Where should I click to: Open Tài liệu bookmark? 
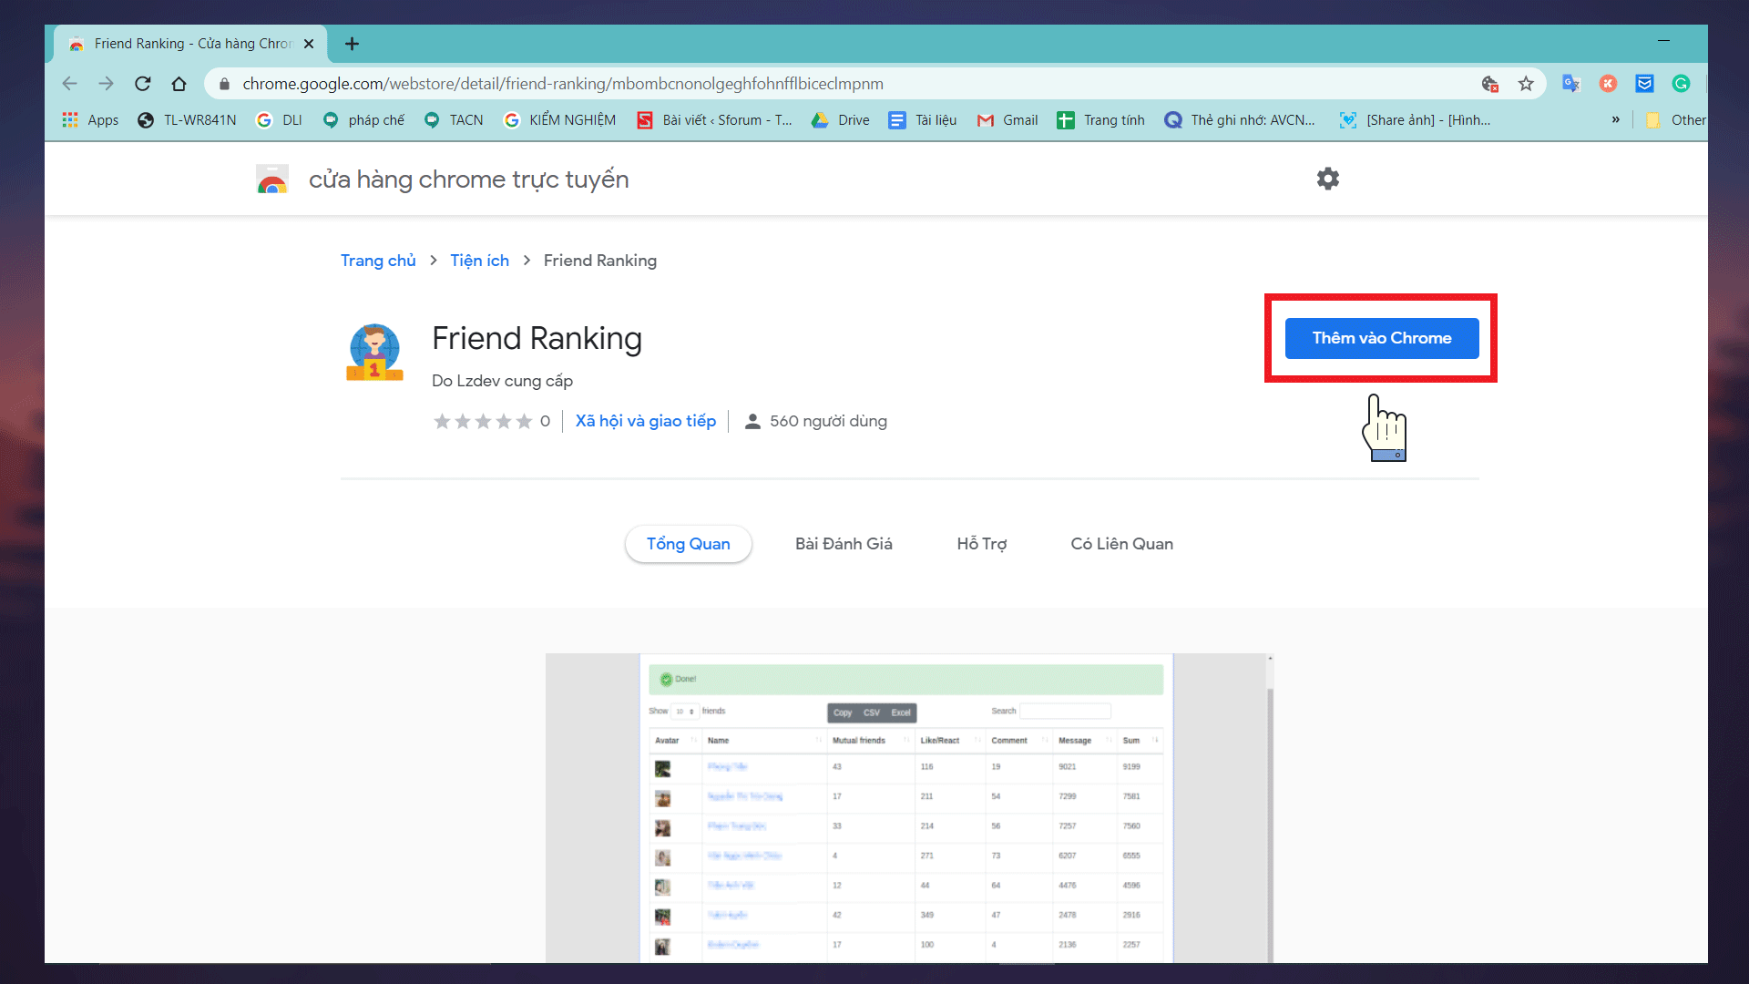[923, 120]
